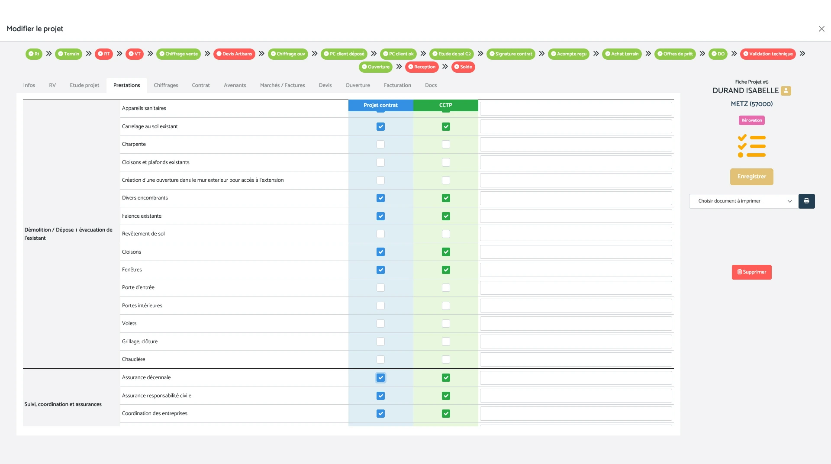Screen dimensions: 831x464
Task: Click the double chevron after Ouverture badge
Action: (x=399, y=67)
